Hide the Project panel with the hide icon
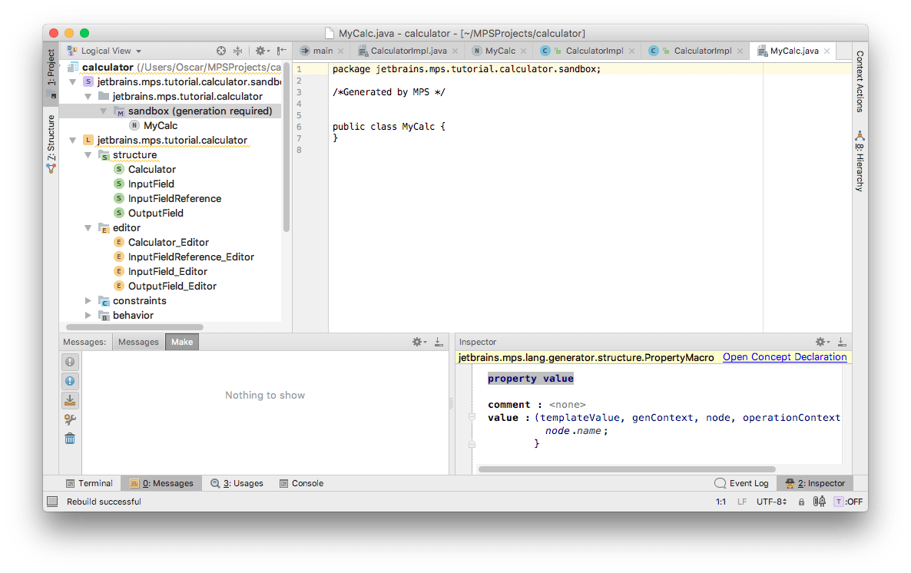Image resolution: width=911 pixels, height=573 pixels. [x=282, y=51]
